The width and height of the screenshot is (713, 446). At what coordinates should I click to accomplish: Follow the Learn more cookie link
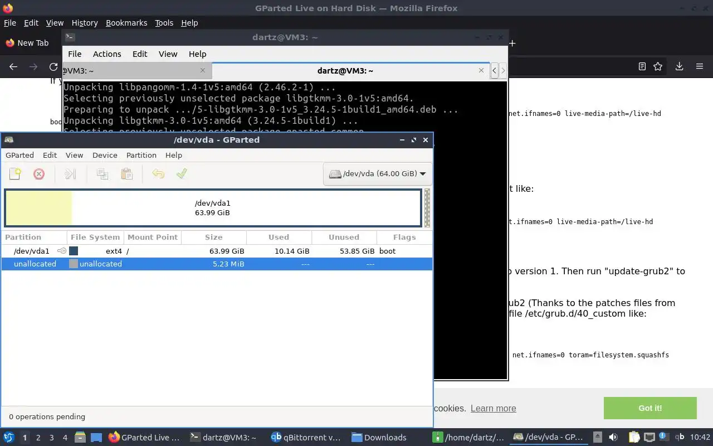494,408
